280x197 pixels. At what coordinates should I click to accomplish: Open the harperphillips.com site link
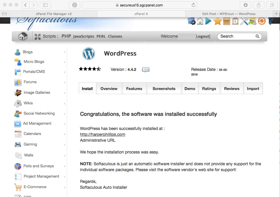(x=103, y=134)
